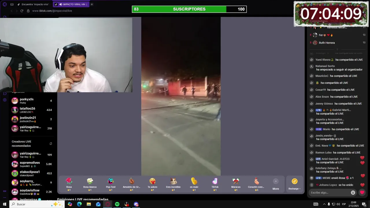Image resolution: width=370 pixels, height=208 pixels.
Task: Send the Corazón coreano gift
Action: (x=257, y=184)
